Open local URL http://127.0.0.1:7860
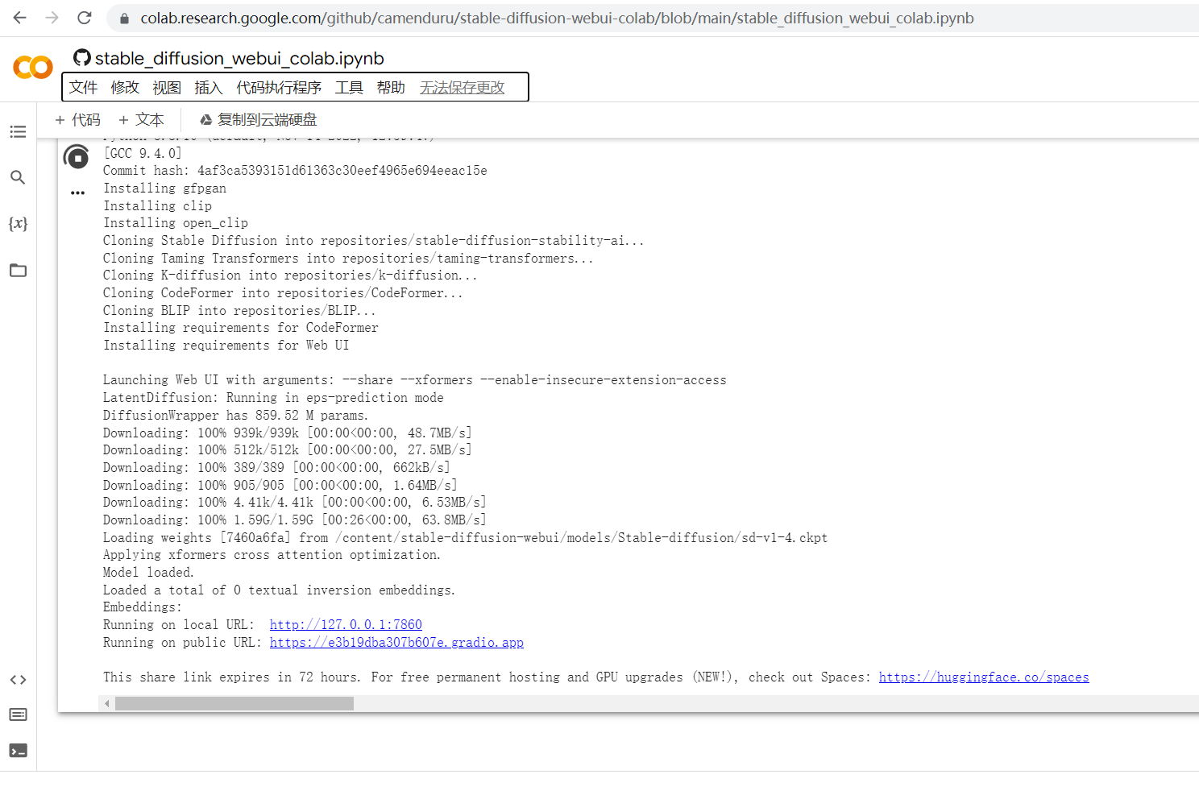 tap(346, 625)
